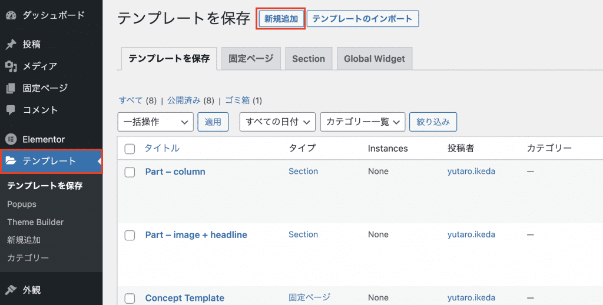
Task: Click the Elementor logo icon
Action: tap(11, 139)
